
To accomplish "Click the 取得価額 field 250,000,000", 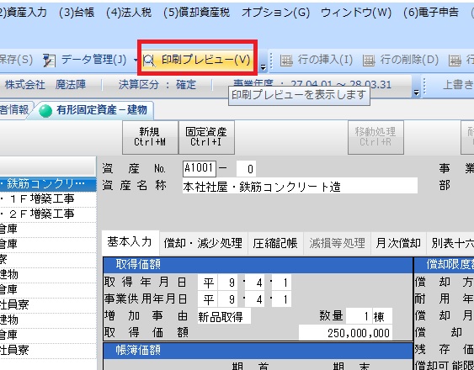I will click(x=345, y=333).
